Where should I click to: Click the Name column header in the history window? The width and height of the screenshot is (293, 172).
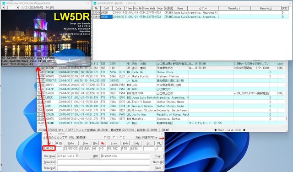click(x=180, y=8)
